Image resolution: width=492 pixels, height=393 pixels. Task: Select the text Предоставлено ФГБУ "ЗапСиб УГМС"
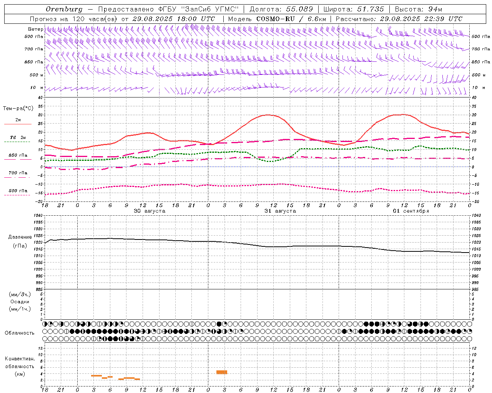[x=168, y=9]
